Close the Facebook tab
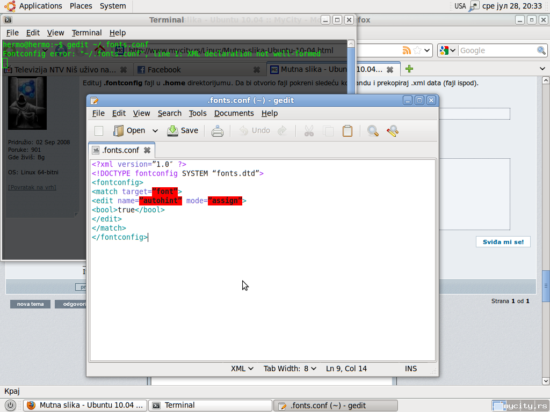550x412 pixels. pos(257,70)
